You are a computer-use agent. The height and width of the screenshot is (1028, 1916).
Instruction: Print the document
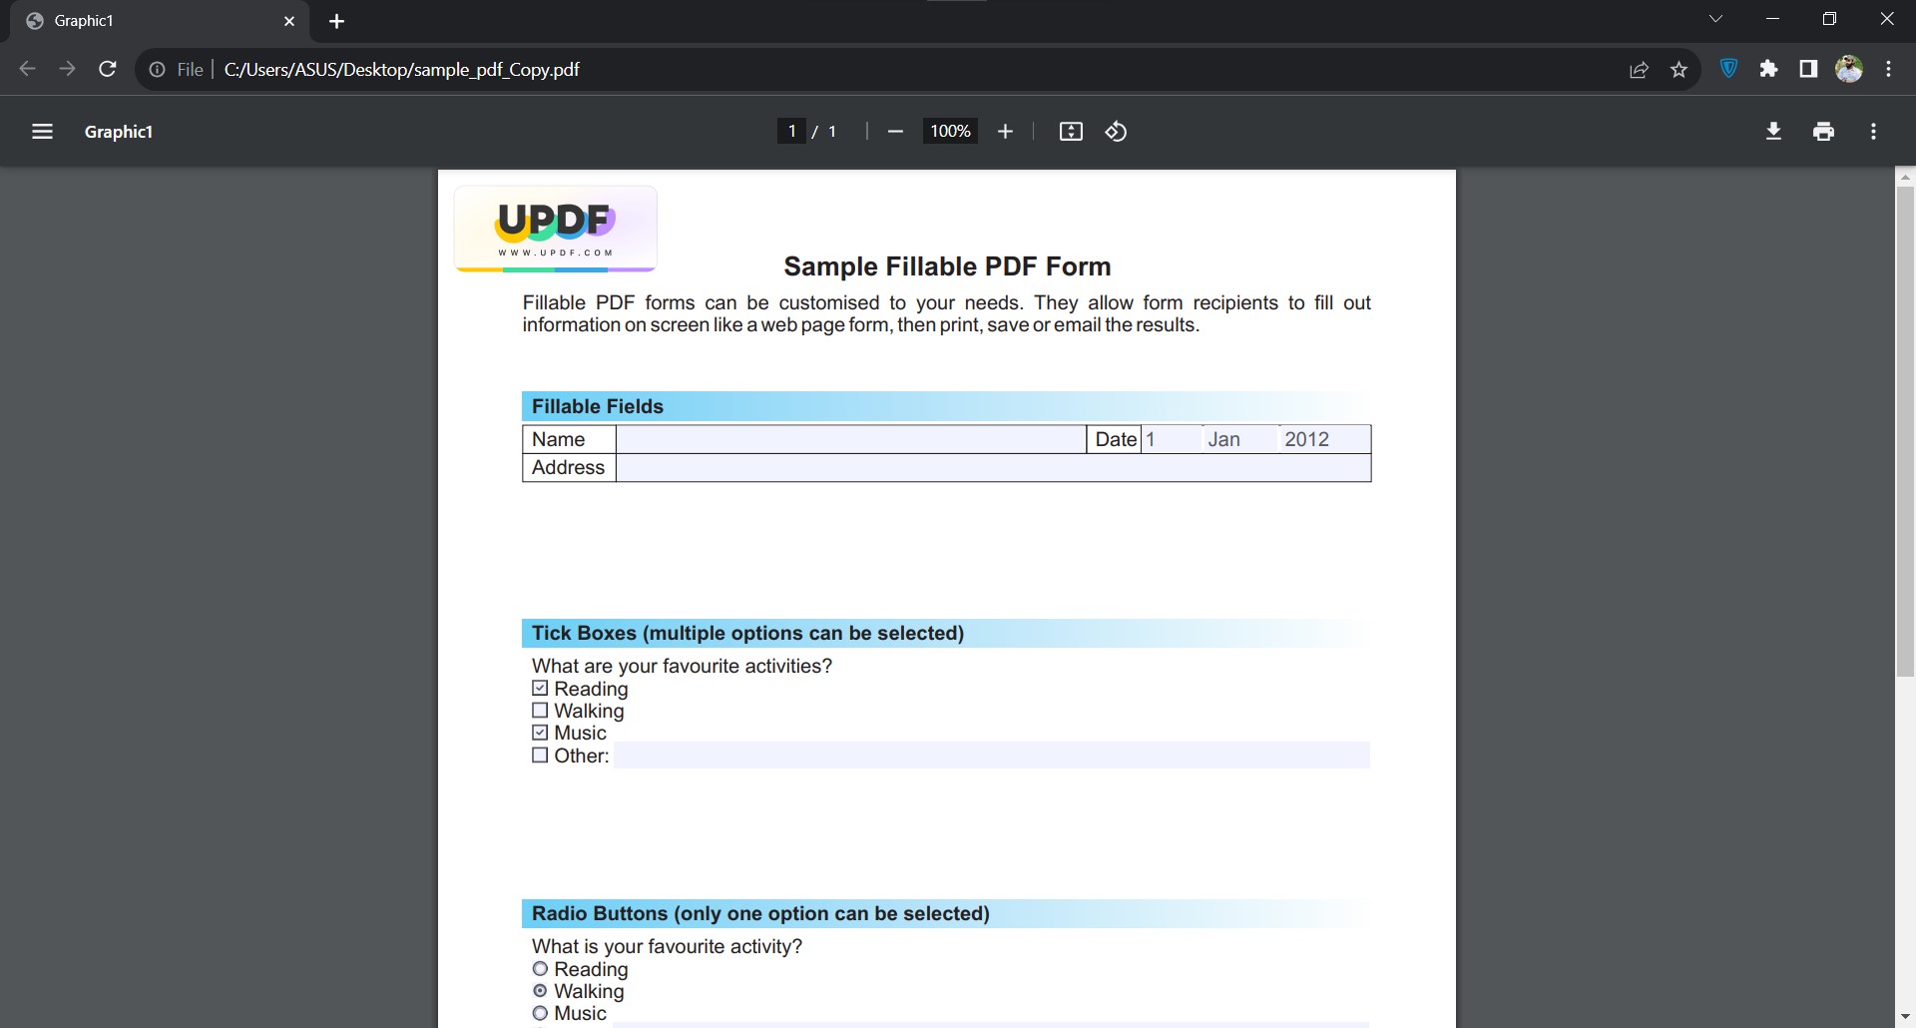point(1823,131)
